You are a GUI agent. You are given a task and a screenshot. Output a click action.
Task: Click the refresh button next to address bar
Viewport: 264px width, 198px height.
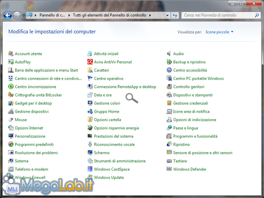175,15
